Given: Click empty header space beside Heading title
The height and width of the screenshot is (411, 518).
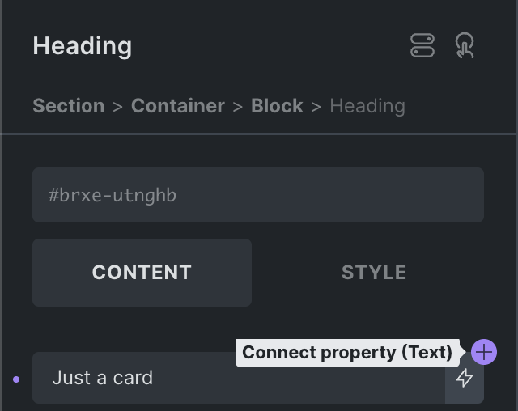Looking at the screenshot, I should tap(267, 46).
